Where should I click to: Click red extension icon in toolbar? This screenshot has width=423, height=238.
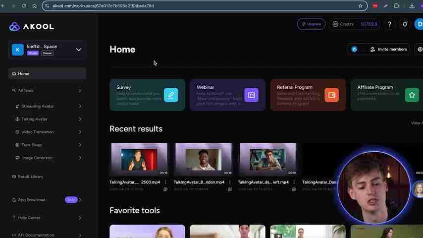coord(375,6)
